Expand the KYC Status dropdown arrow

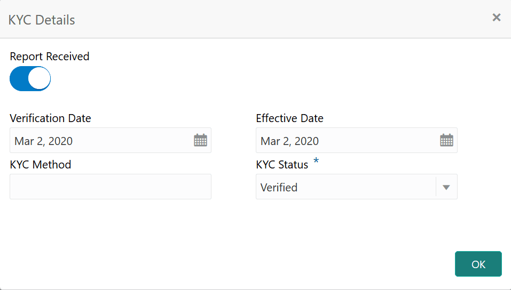click(x=446, y=187)
